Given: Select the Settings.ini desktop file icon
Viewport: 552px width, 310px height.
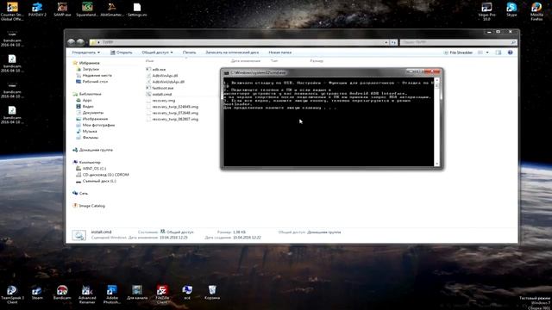Looking at the screenshot, I should click(x=137, y=9).
